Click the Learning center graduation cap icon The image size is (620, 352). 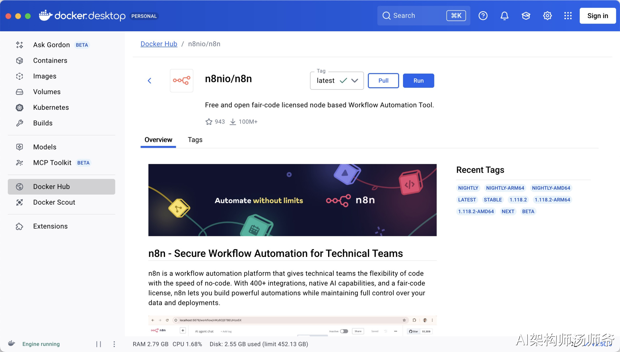[x=526, y=16]
